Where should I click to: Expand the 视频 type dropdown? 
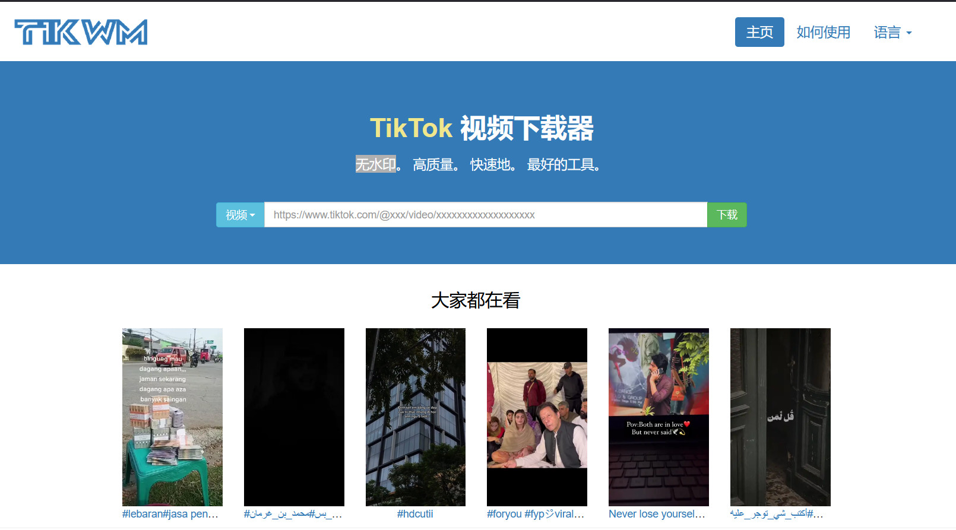point(240,215)
